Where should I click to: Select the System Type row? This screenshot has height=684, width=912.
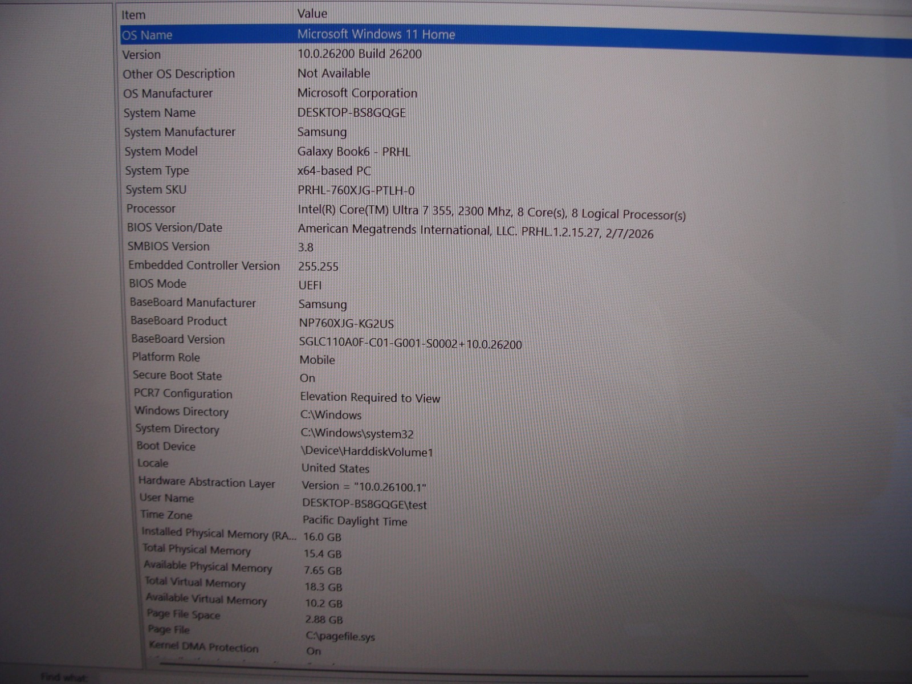157,171
